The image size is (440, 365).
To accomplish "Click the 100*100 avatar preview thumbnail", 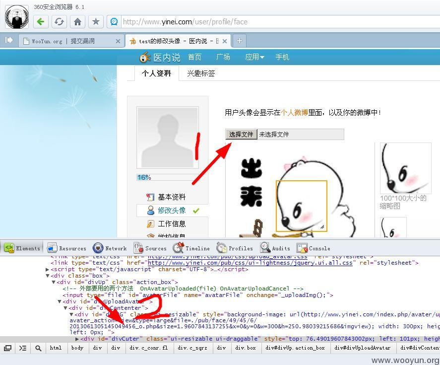I will pyautogui.click(x=405, y=168).
